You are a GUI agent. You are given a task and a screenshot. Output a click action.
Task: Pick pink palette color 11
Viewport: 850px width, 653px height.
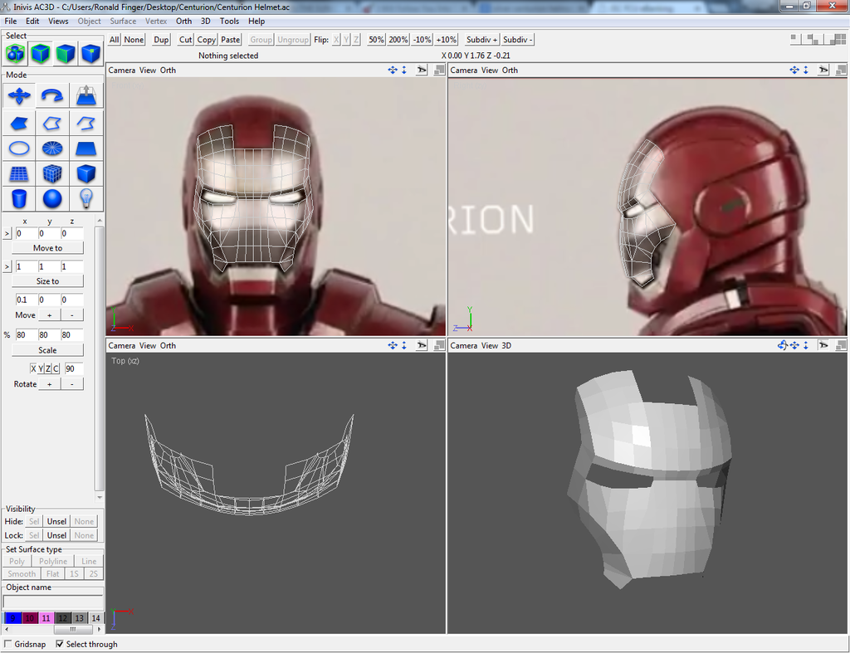[46, 618]
